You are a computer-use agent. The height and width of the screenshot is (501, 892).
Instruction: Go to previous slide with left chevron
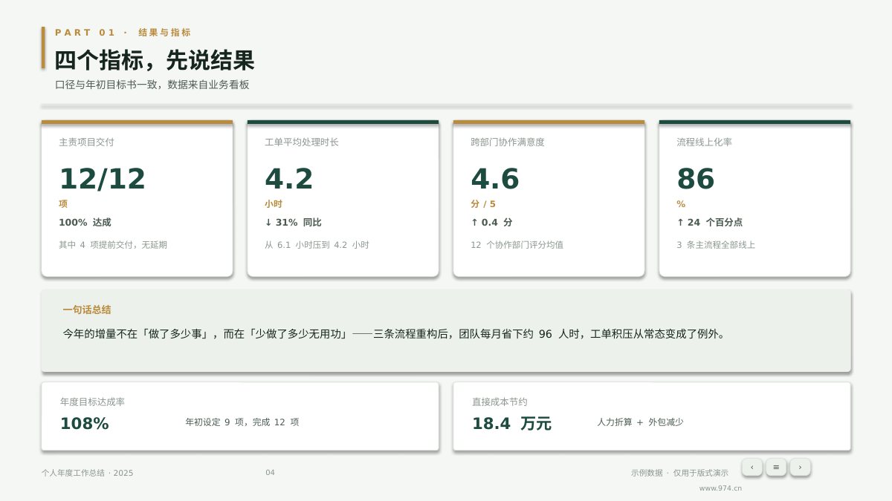[752, 467]
